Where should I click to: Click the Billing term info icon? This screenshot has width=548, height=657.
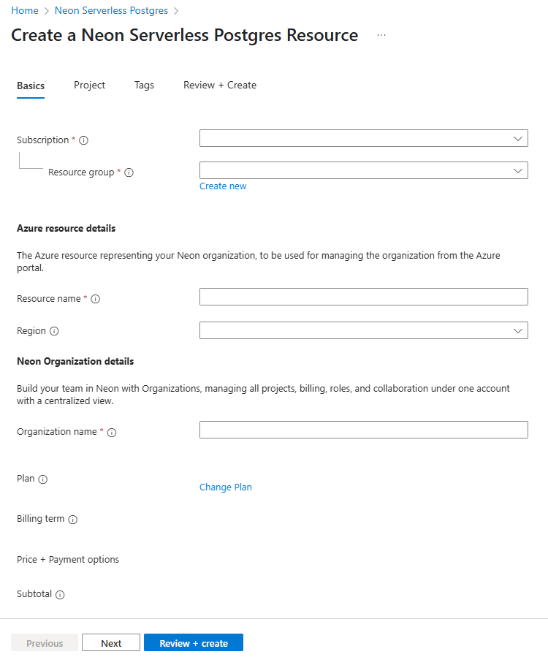tap(72, 519)
